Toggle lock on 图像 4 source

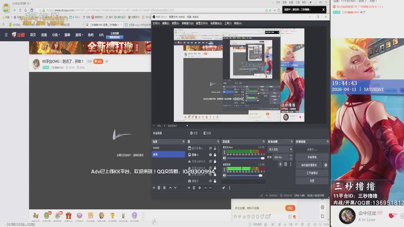215,155
